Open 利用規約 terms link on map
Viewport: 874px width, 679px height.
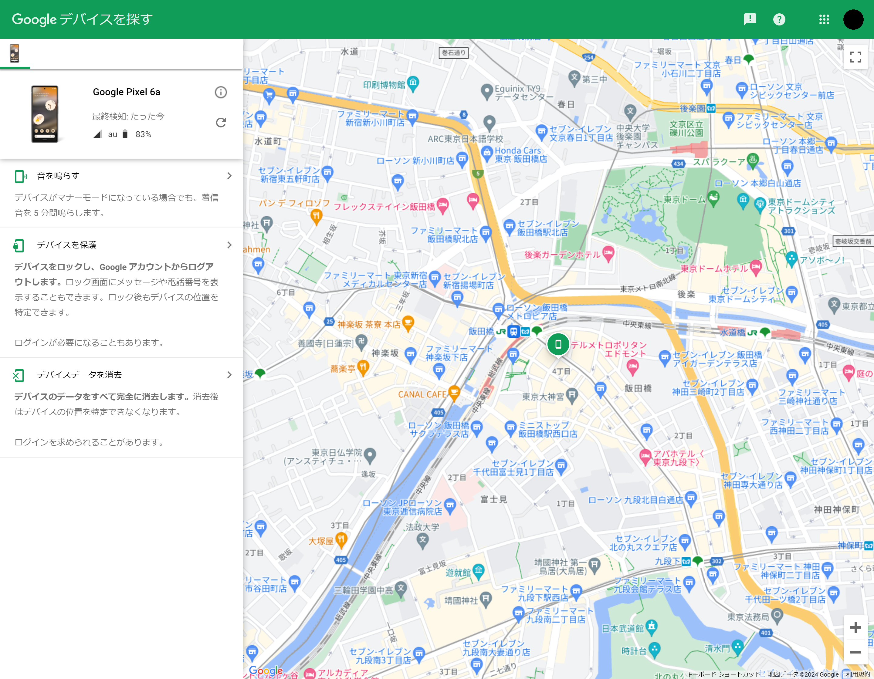(x=857, y=674)
